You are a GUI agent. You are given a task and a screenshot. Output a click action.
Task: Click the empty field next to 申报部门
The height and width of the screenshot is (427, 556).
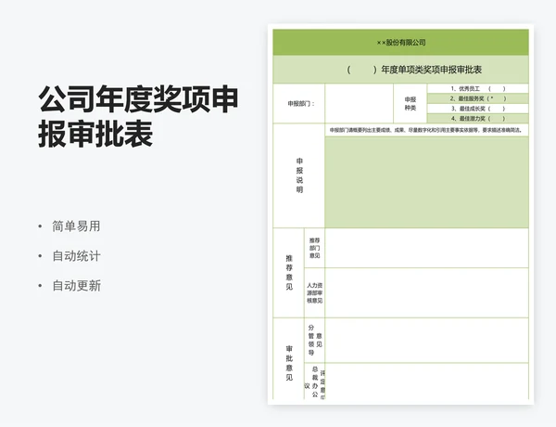pos(360,104)
